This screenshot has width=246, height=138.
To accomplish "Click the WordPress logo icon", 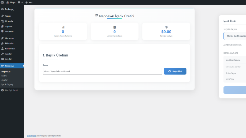I will 2,2.
